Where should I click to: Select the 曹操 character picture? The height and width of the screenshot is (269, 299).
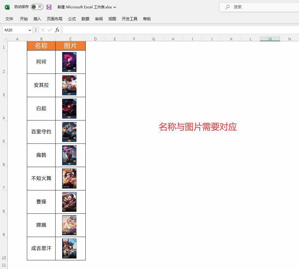point(69,202)
